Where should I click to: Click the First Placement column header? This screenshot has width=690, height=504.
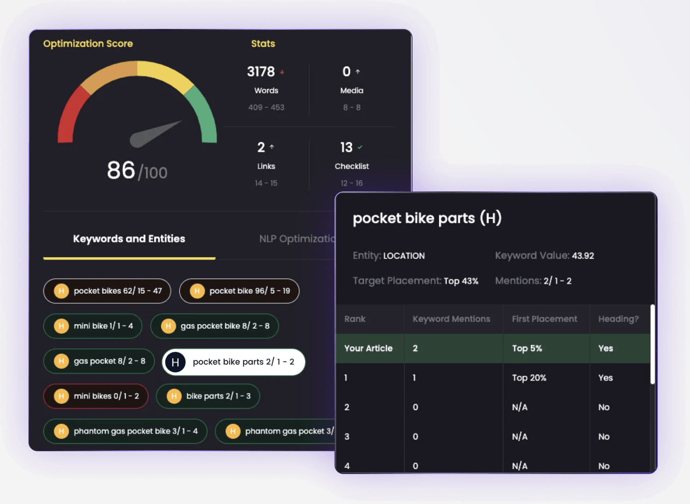click(545, 319)
